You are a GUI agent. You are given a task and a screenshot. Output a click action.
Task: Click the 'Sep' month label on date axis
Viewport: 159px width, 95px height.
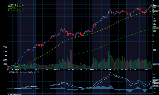click(17, 70)
